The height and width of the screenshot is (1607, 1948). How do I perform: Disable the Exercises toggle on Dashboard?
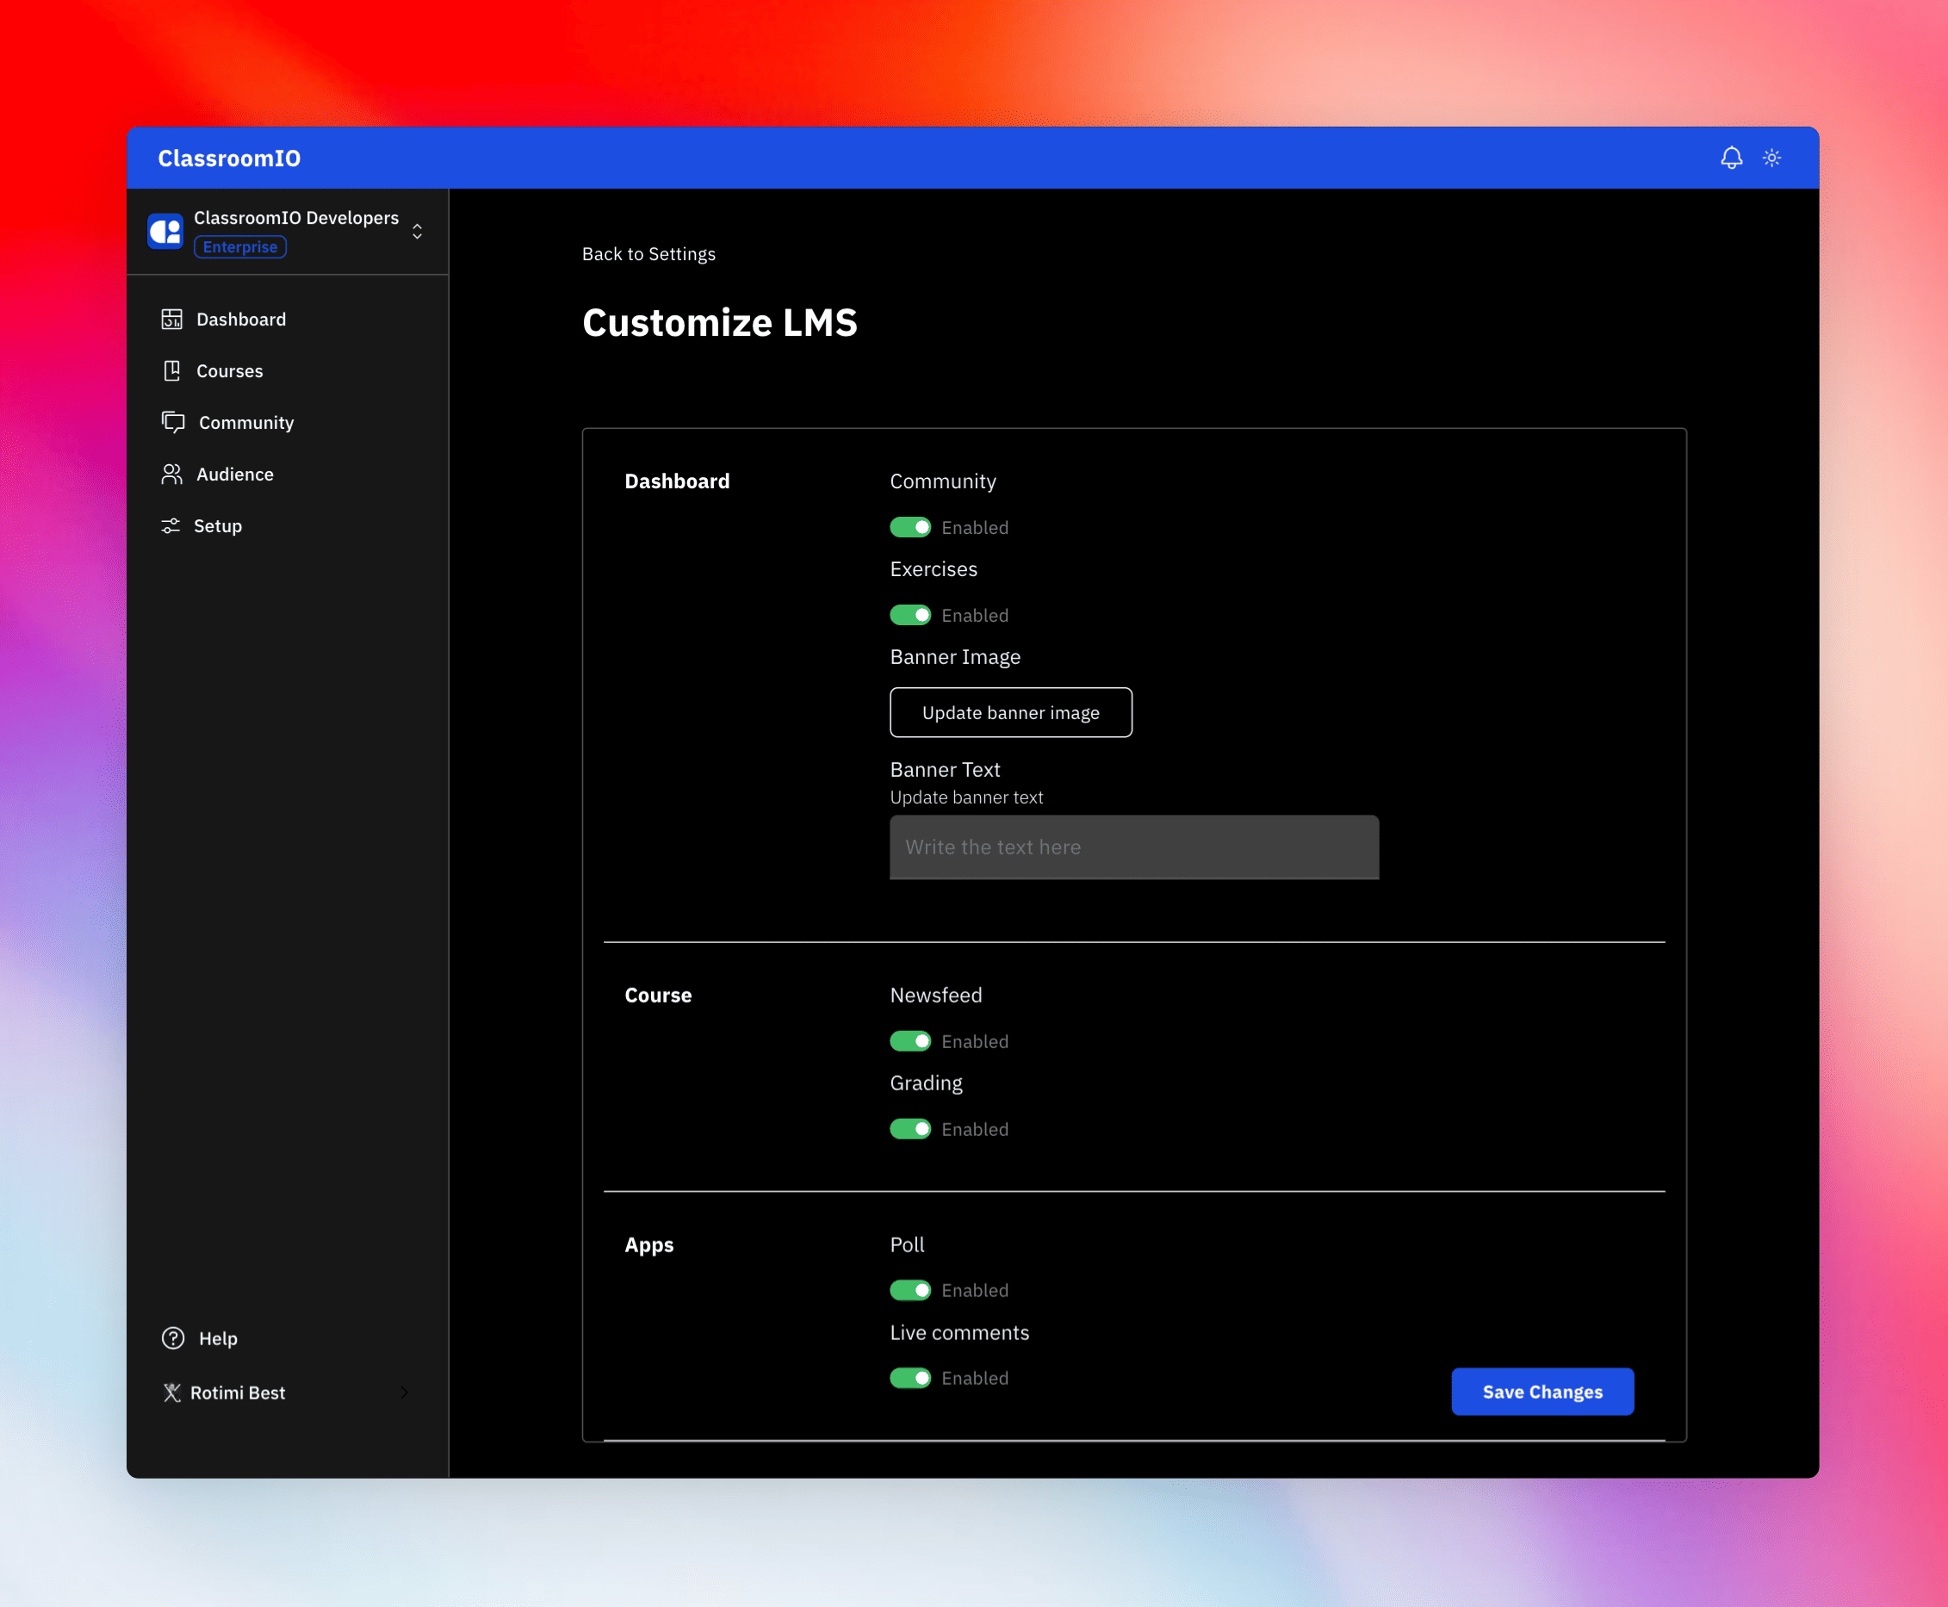(x=909, y=615)
